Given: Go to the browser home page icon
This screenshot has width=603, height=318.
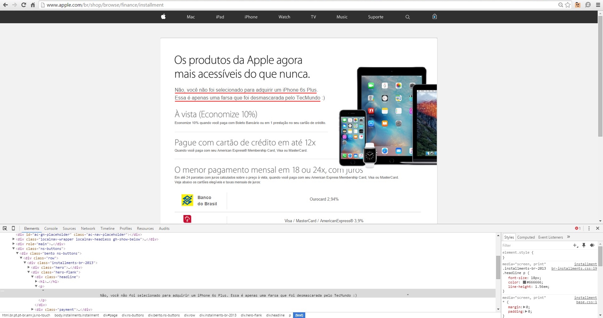Looking at the screenshot, I should [x=33, y=5].
